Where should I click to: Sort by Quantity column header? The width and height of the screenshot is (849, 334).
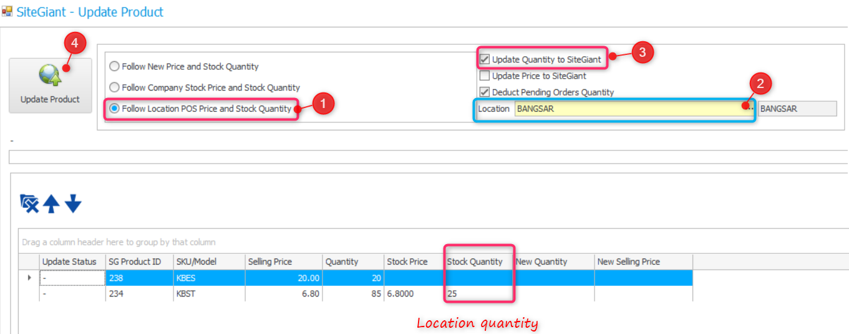[353, 262]
